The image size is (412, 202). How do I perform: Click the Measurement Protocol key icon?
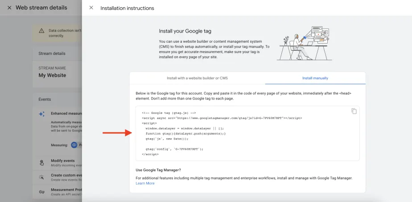pos(41,192)
